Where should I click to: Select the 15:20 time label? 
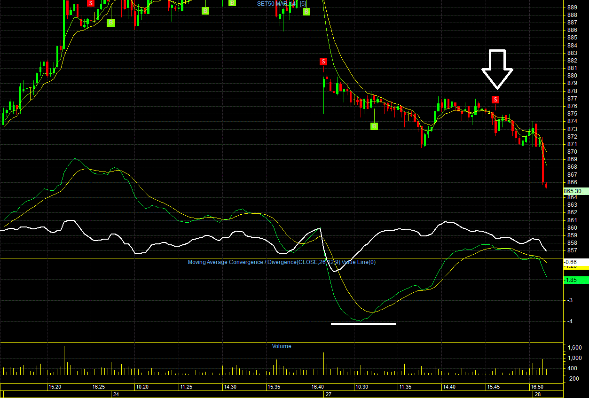pos(55,387)
